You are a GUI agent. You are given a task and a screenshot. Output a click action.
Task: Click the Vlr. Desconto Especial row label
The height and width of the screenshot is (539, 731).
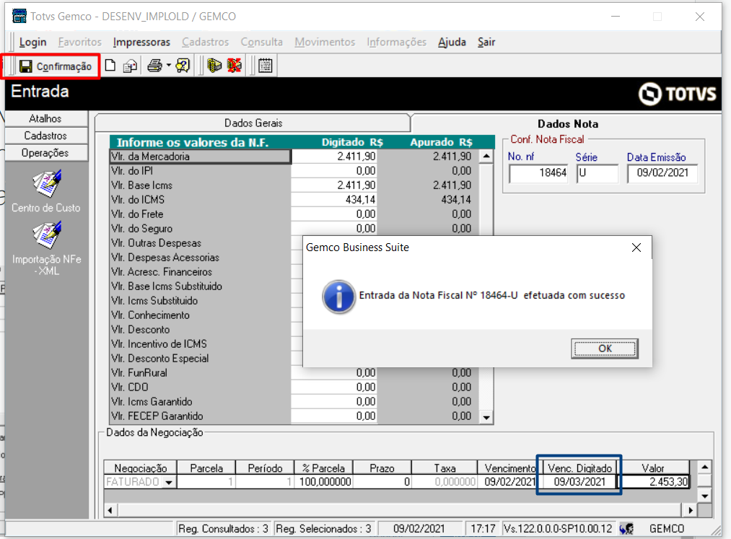point(201,358)
